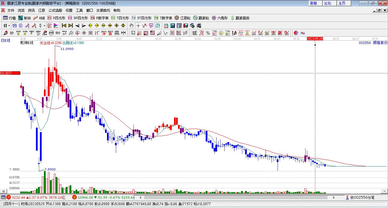Click the 11.0900 high price label
This screenshot has width=388, height=208.
[x=67, y=49]
